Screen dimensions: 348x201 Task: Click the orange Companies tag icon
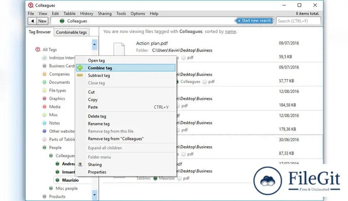pyautogui.click(x=45, y=74)
